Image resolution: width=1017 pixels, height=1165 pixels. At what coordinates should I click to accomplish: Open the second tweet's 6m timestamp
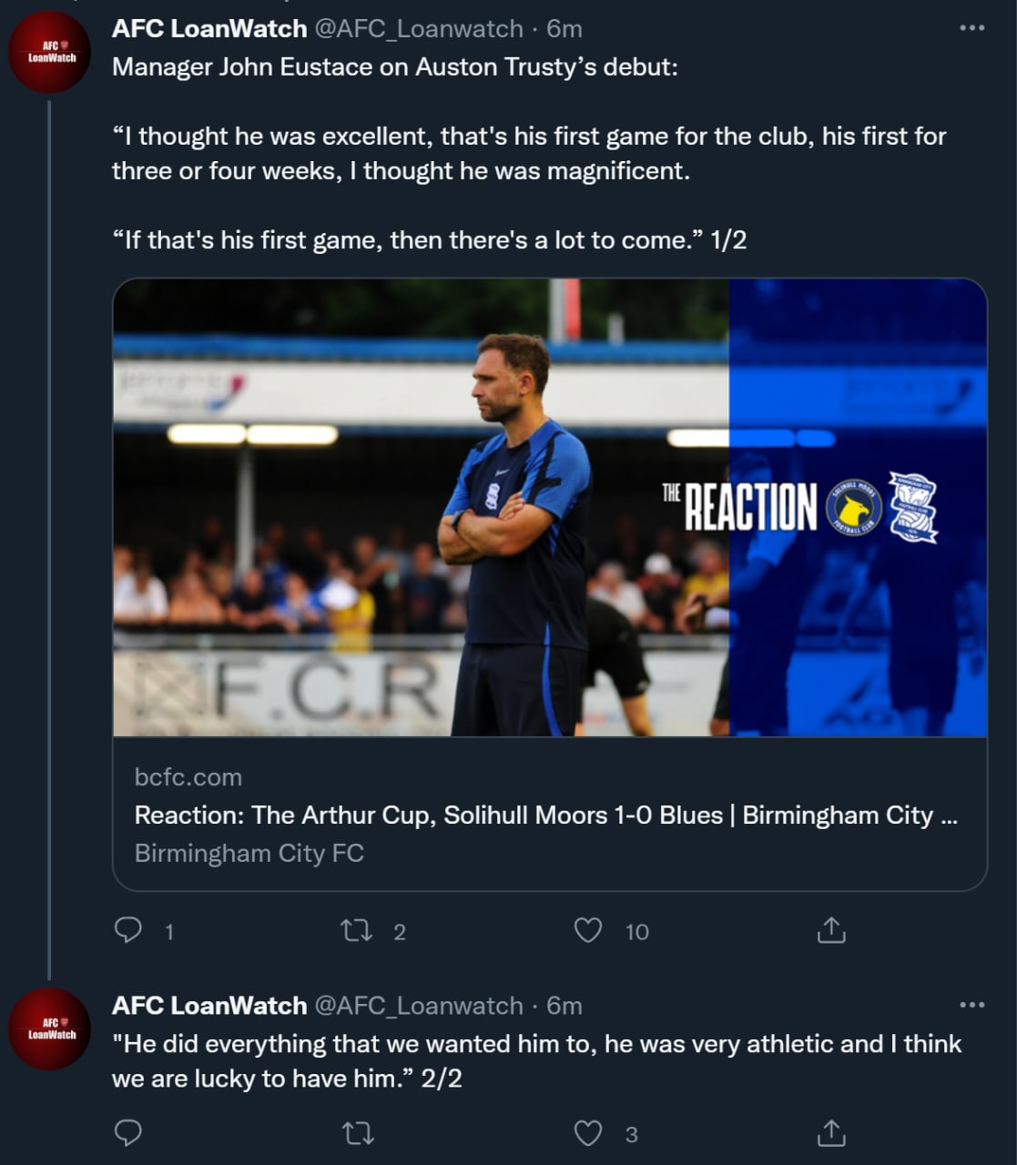[564, 1006]
